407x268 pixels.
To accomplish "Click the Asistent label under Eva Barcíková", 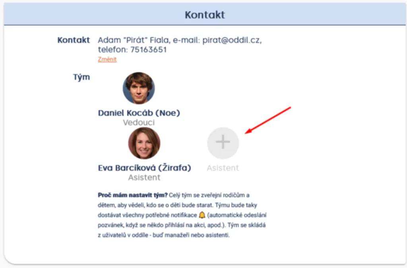I will 144,177.
